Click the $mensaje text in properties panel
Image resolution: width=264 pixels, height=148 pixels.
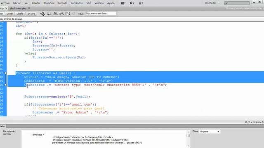(39, 134)
